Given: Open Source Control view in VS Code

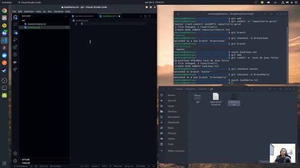Looking at the screenshot, I should click(15, 32).
